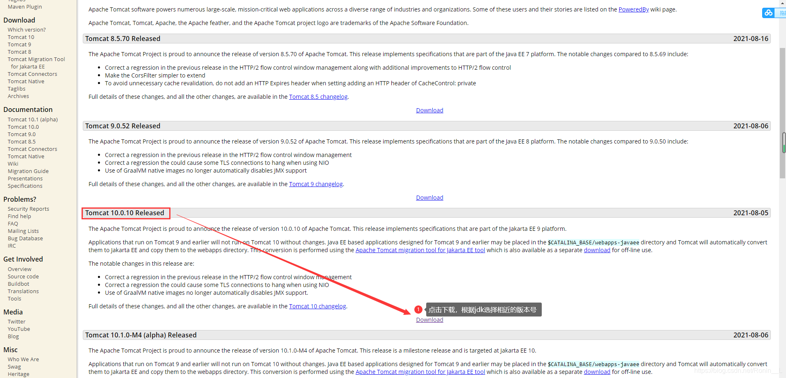Open Tomcat 10.0 documentation
The height and width of the screenshot is (378, 786).
23,127
